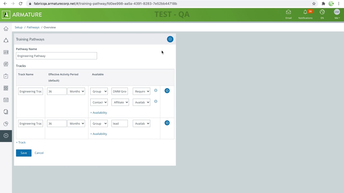Open the documents stack sidebar icon
344x193 pixels.
pos(6,112)
